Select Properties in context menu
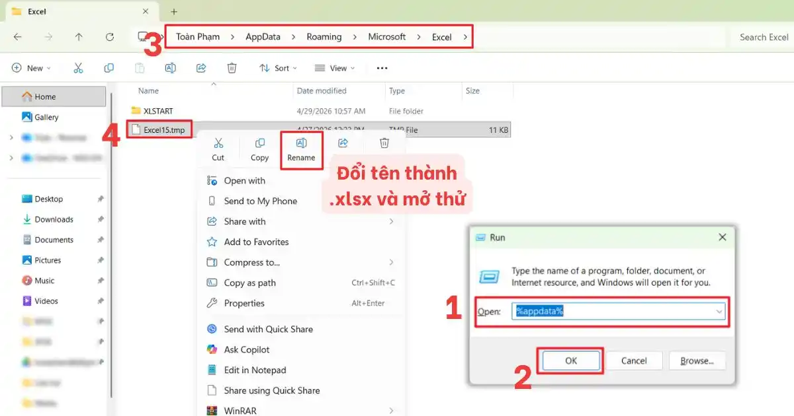Image resolution: width=794 pixels, height=416 pixels. [x=301, y=304]
